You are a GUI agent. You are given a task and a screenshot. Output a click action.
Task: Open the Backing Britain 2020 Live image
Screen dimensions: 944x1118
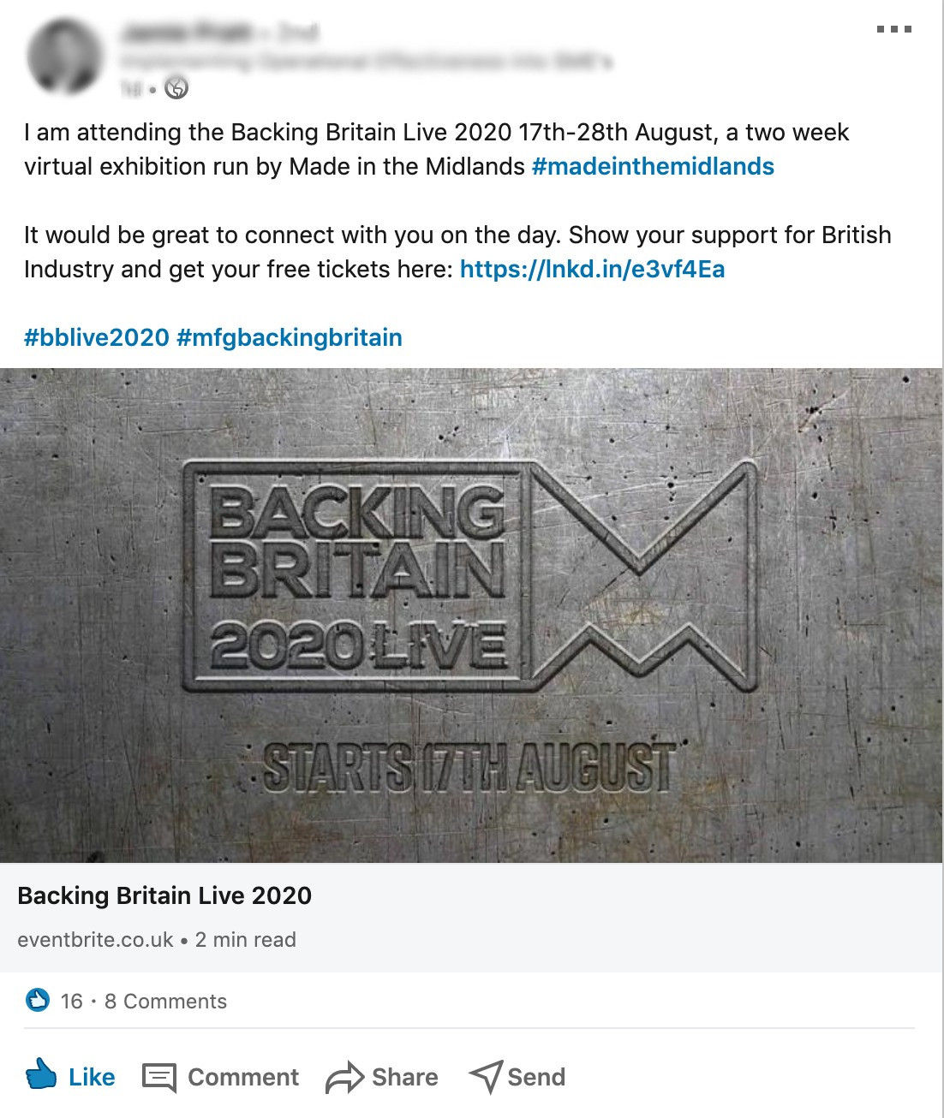pyautogui.click(x=471, y=615)
